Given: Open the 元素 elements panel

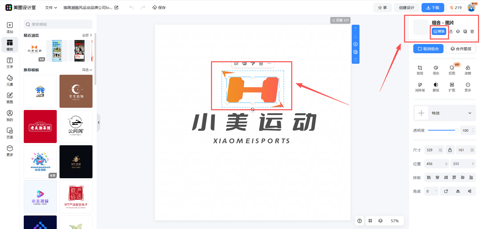Looking at the screenshot, I should 10,80.
